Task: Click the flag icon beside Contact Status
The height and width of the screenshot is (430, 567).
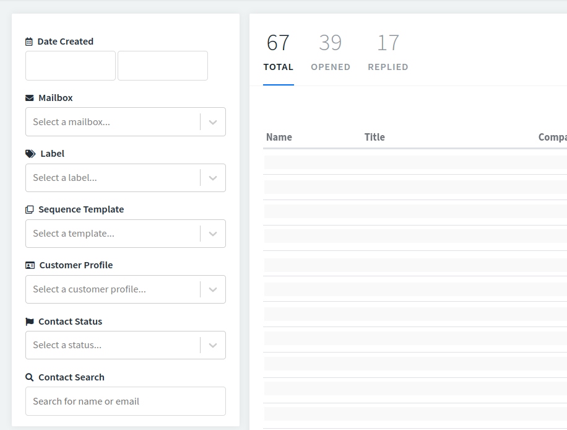Action: [x=30, y=322]
